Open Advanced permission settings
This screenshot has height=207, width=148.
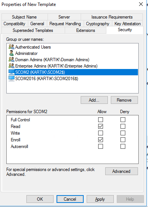(x=121, y=171)
